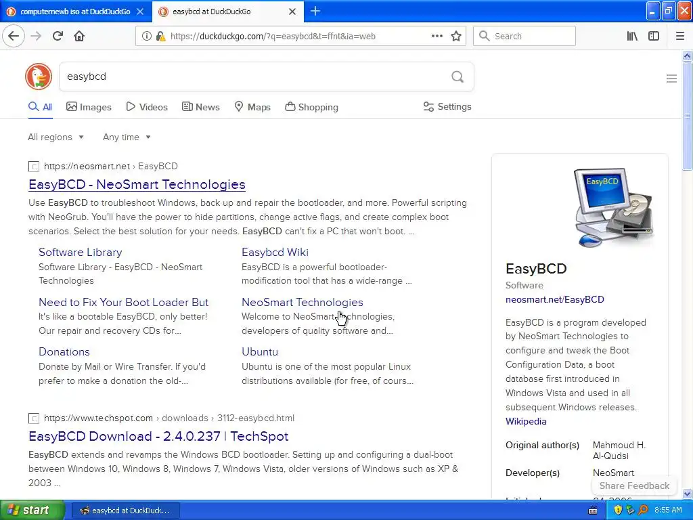Close the computernewb iso tab
Screen dimensions: 693x520
pos(139,12)
